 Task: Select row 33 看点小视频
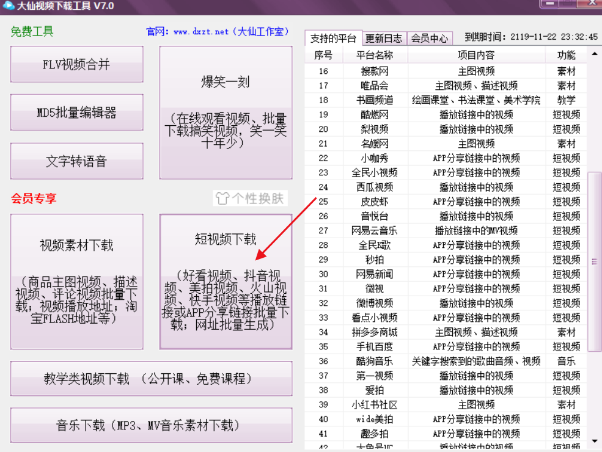[x=446, y=318]
